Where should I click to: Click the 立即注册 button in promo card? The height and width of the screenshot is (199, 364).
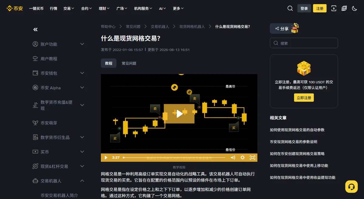[304, 98]
